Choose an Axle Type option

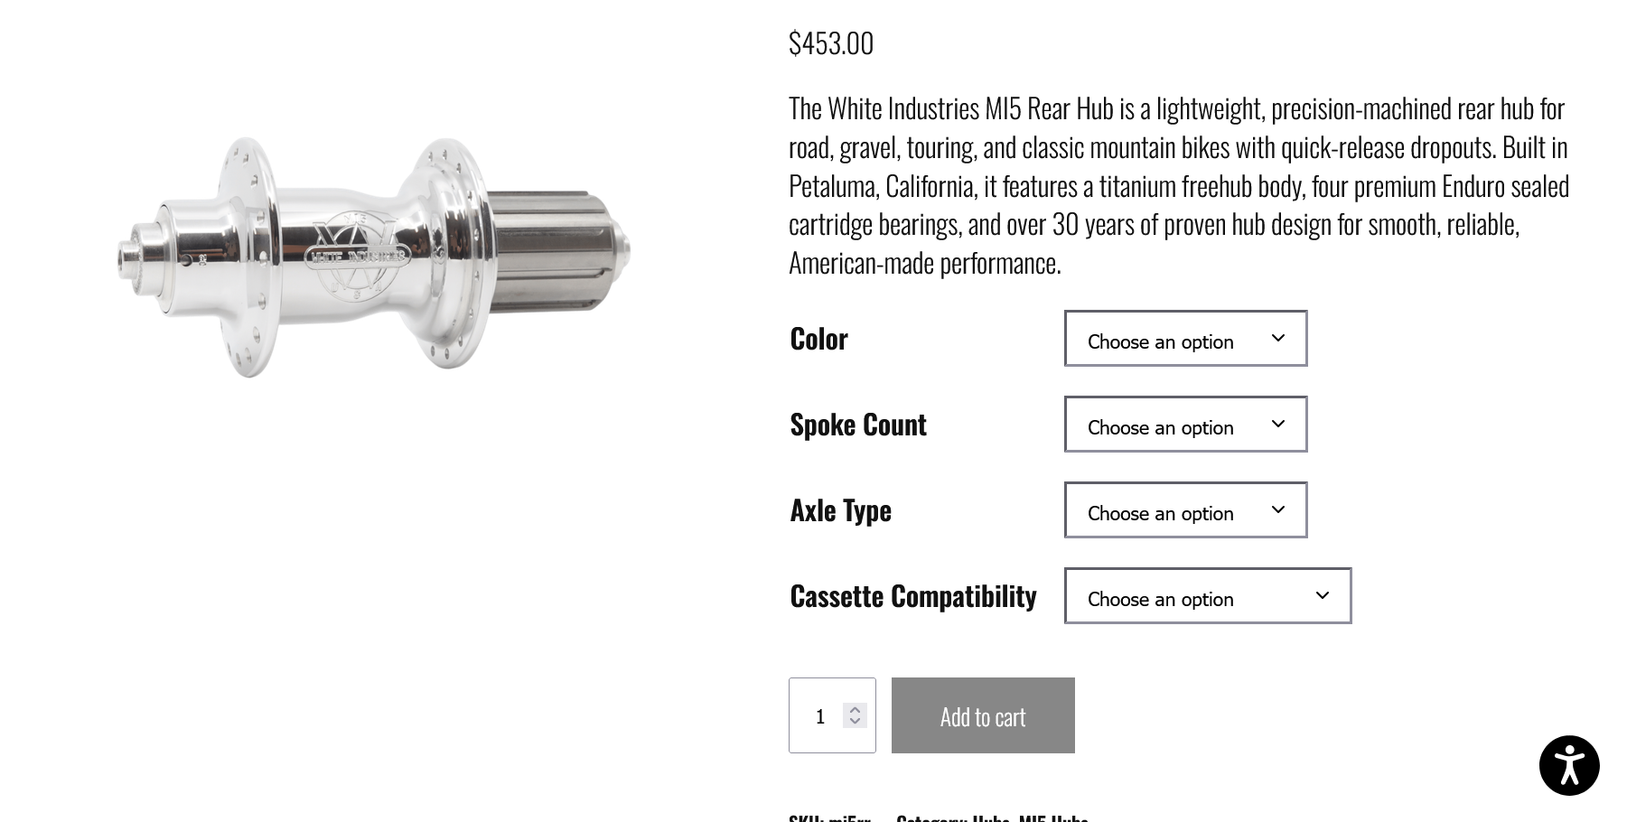[x=1185, y=510]
